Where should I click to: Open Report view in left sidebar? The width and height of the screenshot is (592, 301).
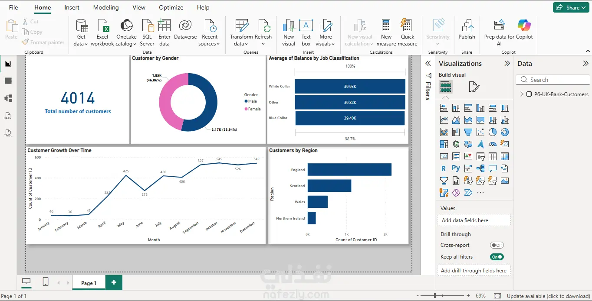click(8, 64)
